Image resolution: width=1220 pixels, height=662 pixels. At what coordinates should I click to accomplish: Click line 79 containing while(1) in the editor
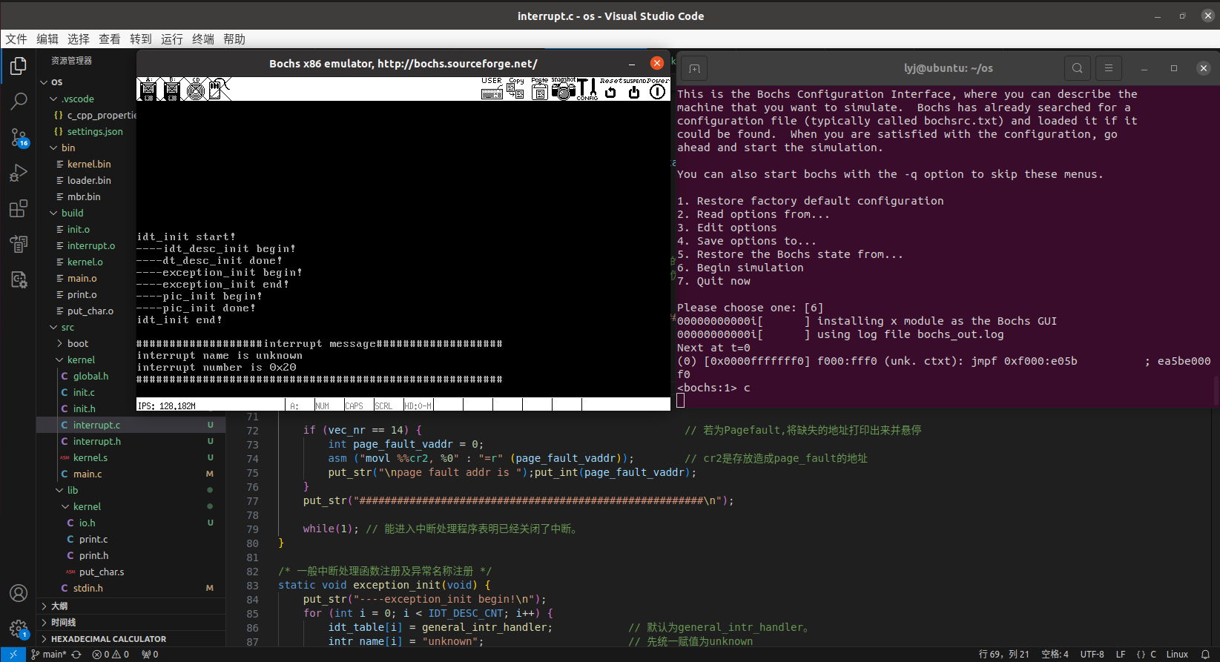pyautogui.click(x=441, y=529)
